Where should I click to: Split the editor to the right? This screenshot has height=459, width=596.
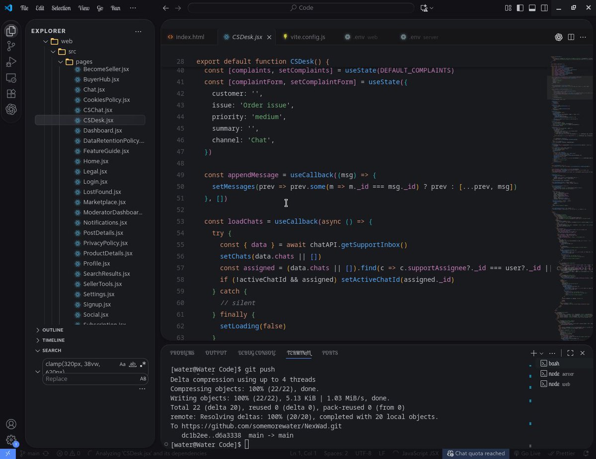tap(571, 37)
